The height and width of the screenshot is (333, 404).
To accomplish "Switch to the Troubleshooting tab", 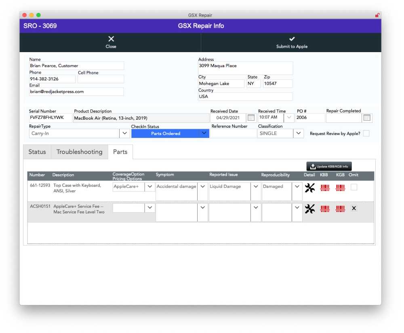I will (79, 152).
